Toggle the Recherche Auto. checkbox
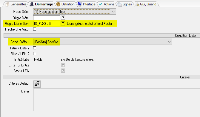200x117 pixels. [35, 29]
